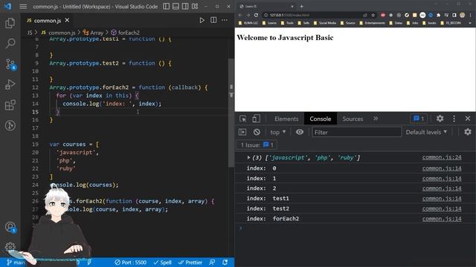
Task: Click the Array breadcrumb item
Action: [x=93, y=33]
